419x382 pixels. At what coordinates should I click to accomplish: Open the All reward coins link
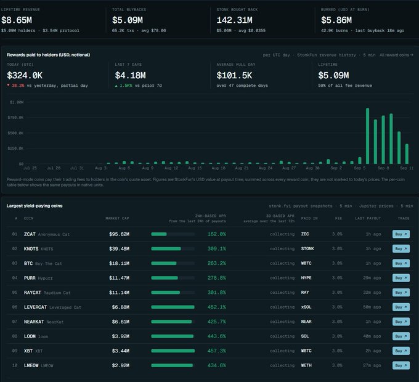tap(396, 55)
